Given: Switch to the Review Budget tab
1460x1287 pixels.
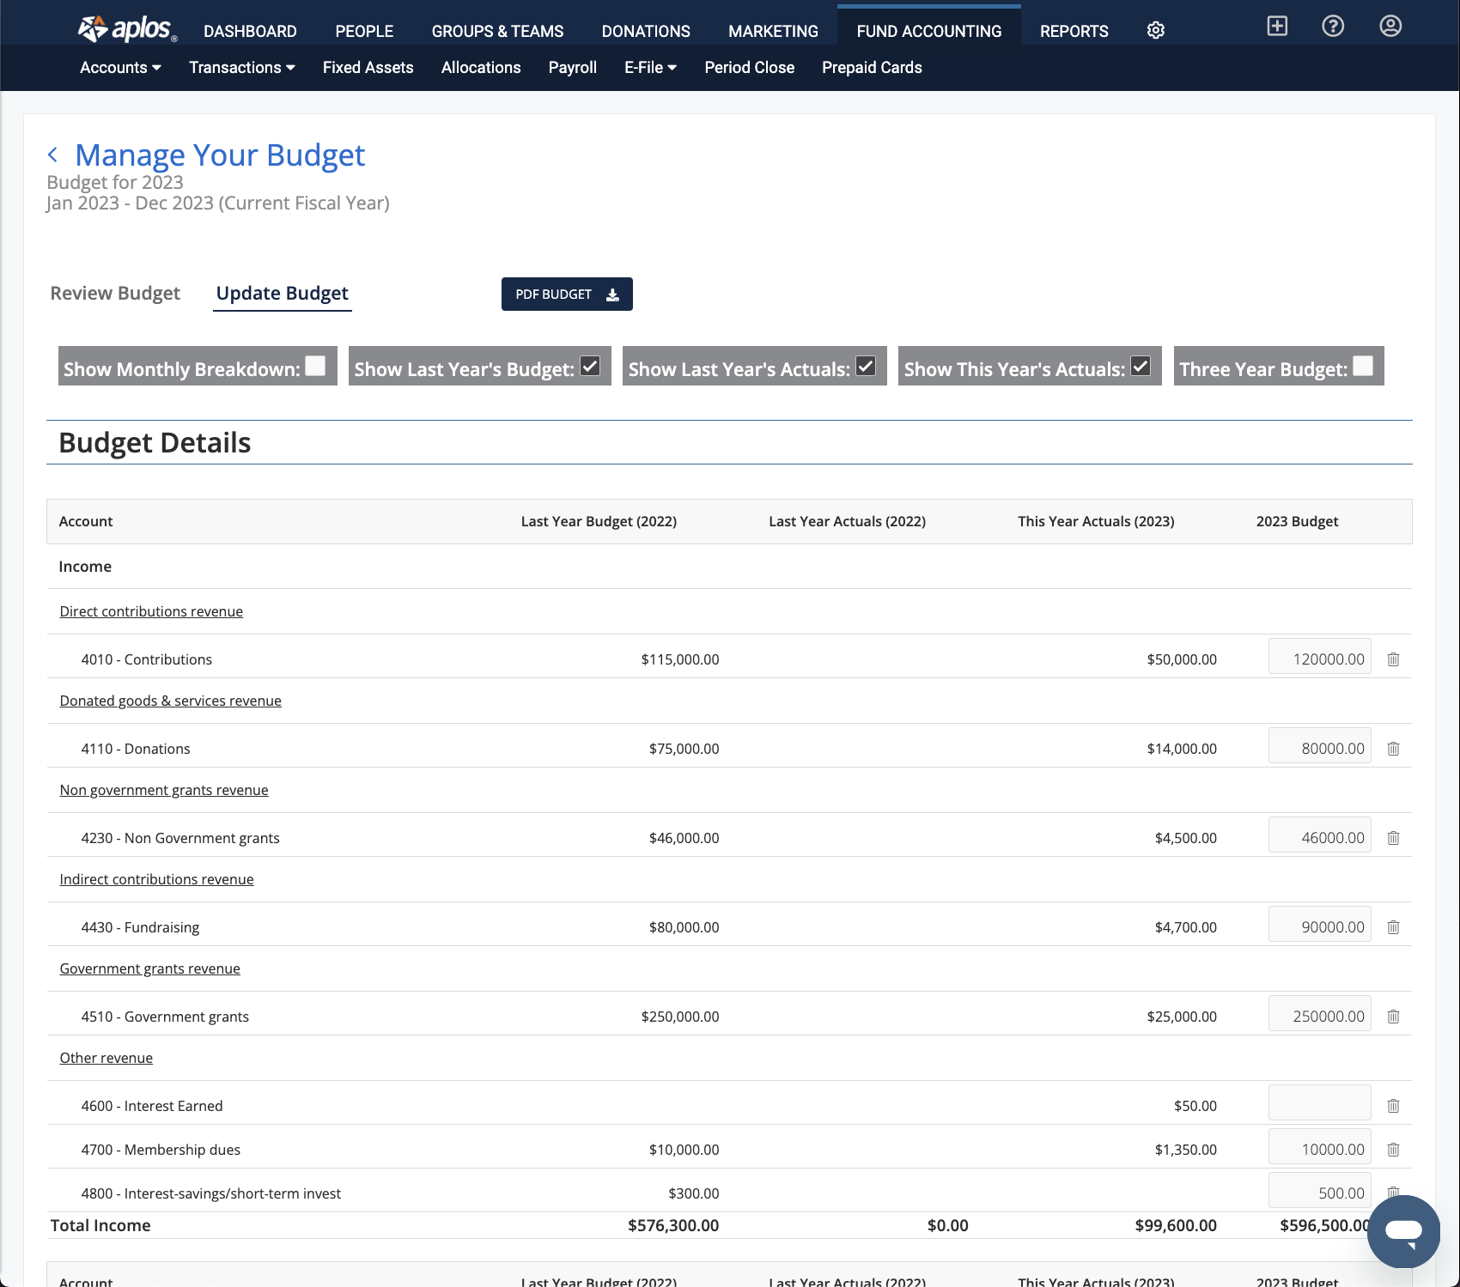Looking at the screenshot, I should click(115, 294).
